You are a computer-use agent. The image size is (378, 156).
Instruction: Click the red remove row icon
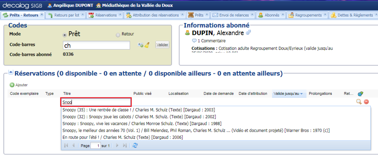366,102
